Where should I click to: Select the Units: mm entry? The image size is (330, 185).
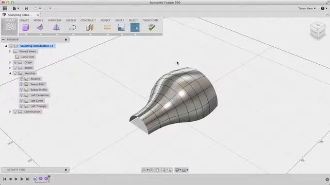point(27,57)
